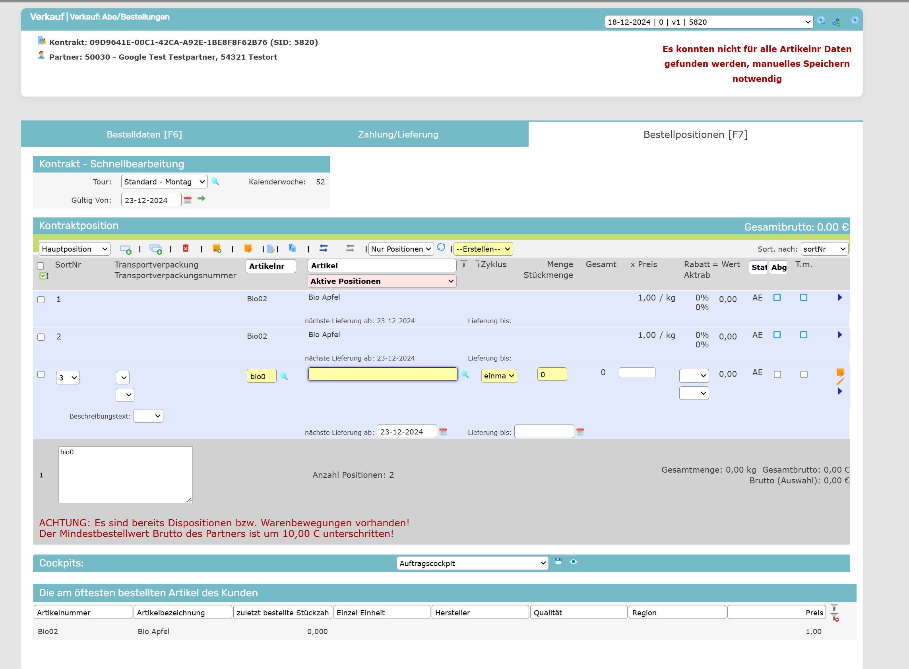Click the save icon in Cockpits bar
This screenshot has height=669, width=909.
(558, 561)
